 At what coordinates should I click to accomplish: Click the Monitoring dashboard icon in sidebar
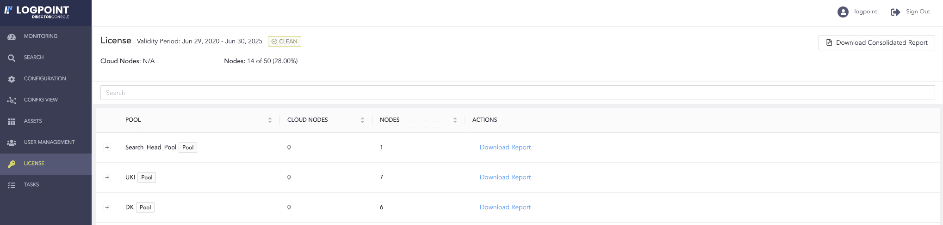click(x=12, y=36)
